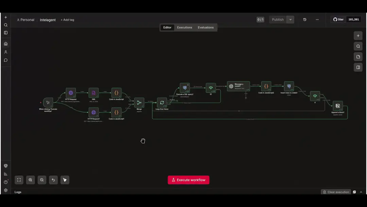Switch to the Editor tab

[167, 28]
